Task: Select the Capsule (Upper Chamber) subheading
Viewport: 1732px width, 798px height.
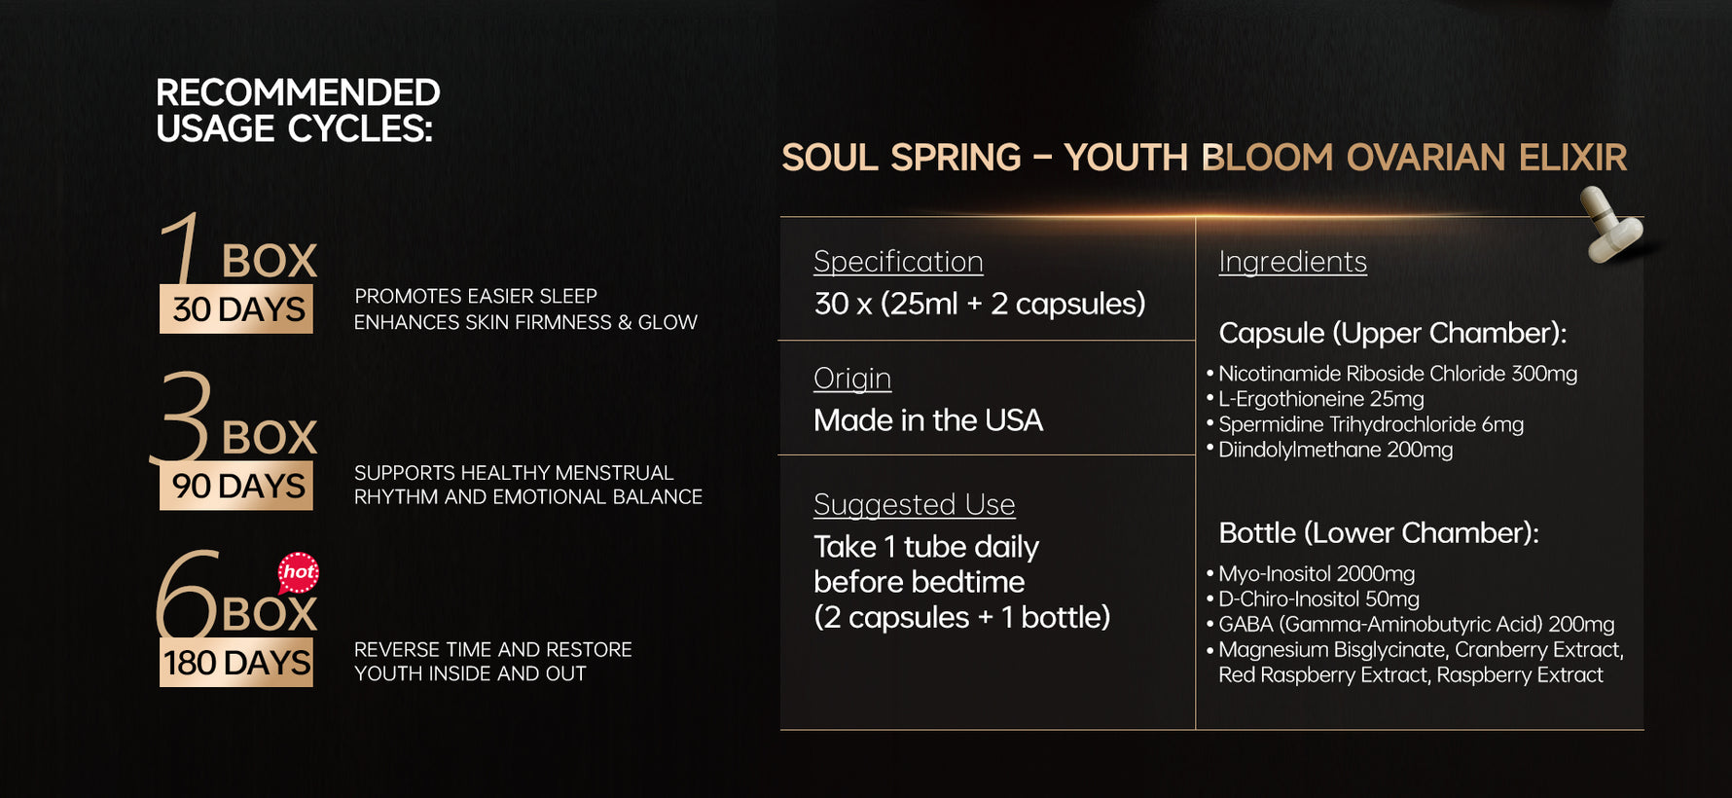Action: (x=1392, y=333)
